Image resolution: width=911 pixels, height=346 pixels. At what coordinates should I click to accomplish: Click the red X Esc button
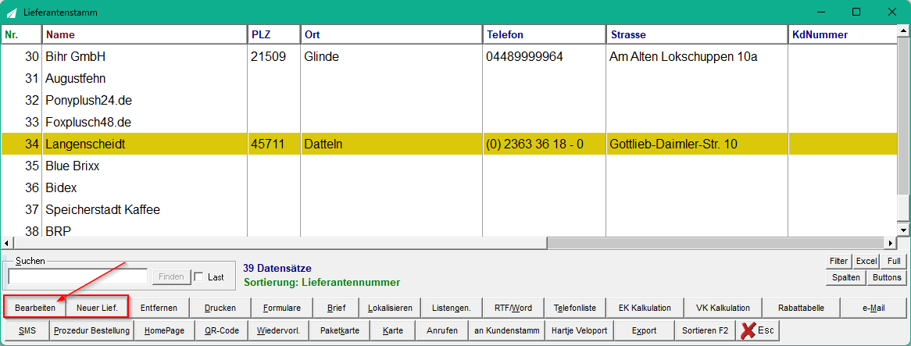coord(757,330)
